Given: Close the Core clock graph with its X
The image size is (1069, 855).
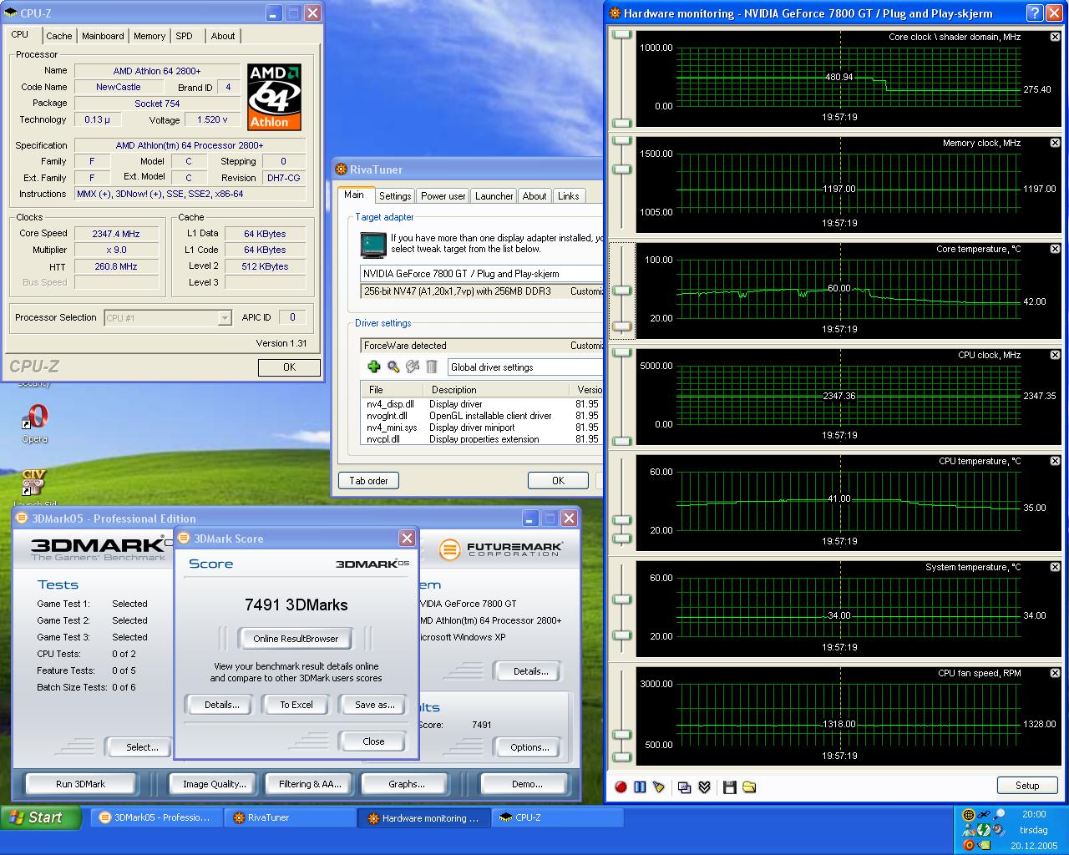Looking at the screenshot, I should click(1055, 37).
